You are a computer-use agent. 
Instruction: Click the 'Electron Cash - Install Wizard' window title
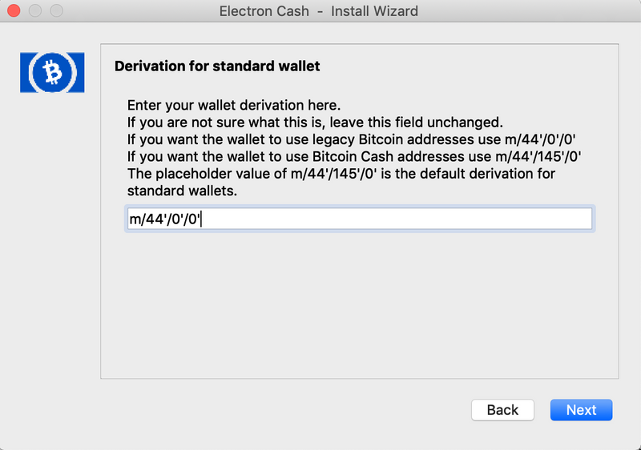[318, 11]
